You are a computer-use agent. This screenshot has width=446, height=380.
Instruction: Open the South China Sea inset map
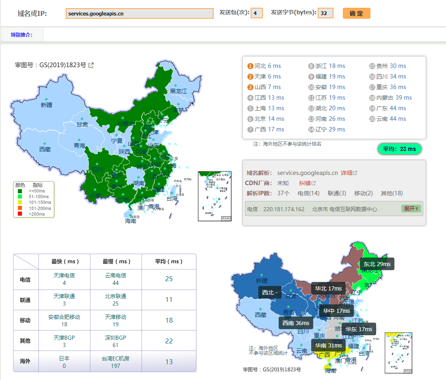(x=214, y=196)
